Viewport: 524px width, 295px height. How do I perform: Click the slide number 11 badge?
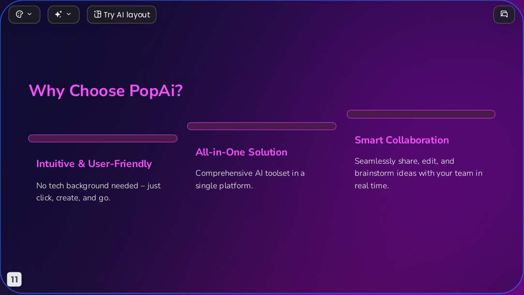coord(15,280)
